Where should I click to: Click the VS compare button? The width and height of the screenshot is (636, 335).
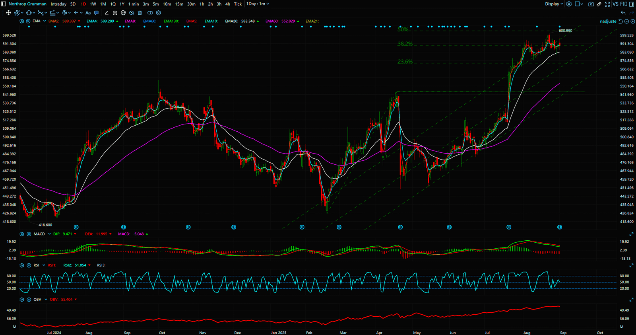(x=615, y=4)
